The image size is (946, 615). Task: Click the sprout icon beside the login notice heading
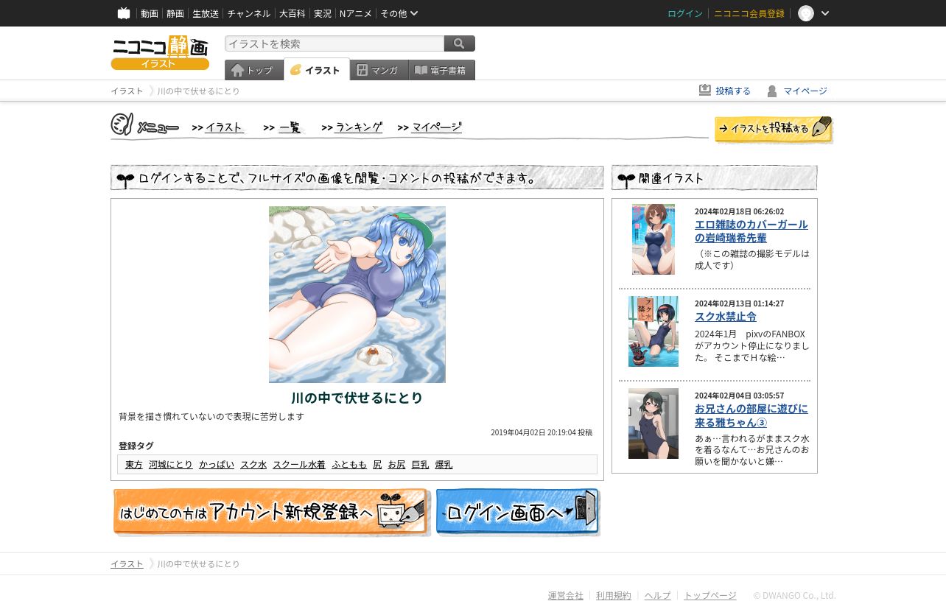point(125,179)
